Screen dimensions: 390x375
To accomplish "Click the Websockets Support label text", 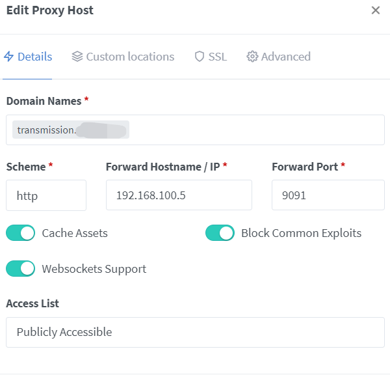I will (x=94, y=269).
